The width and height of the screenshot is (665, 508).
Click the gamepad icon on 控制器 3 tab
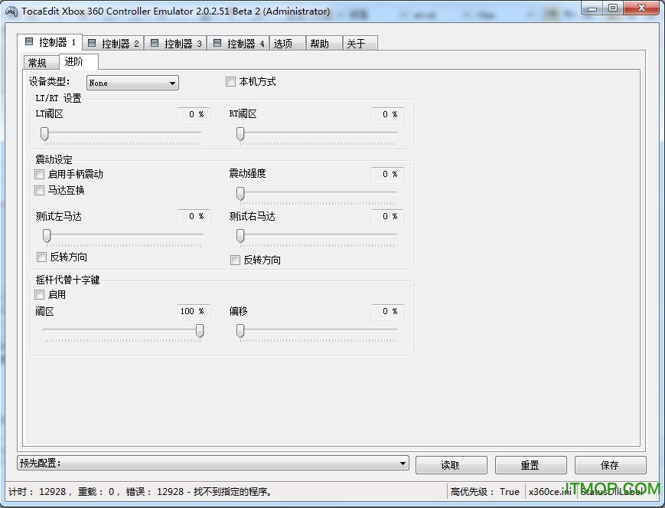click(153, 43)
